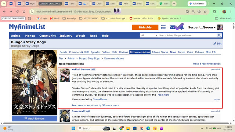Reload the current page

tap(17, 11)
